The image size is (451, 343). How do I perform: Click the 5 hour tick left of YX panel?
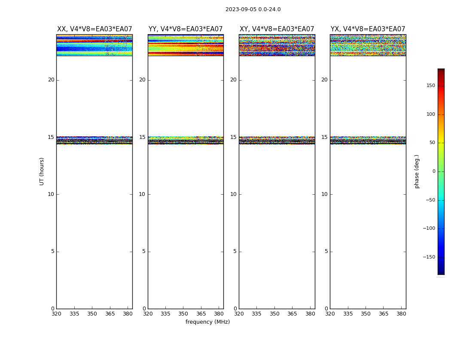(x=326, y=251)
